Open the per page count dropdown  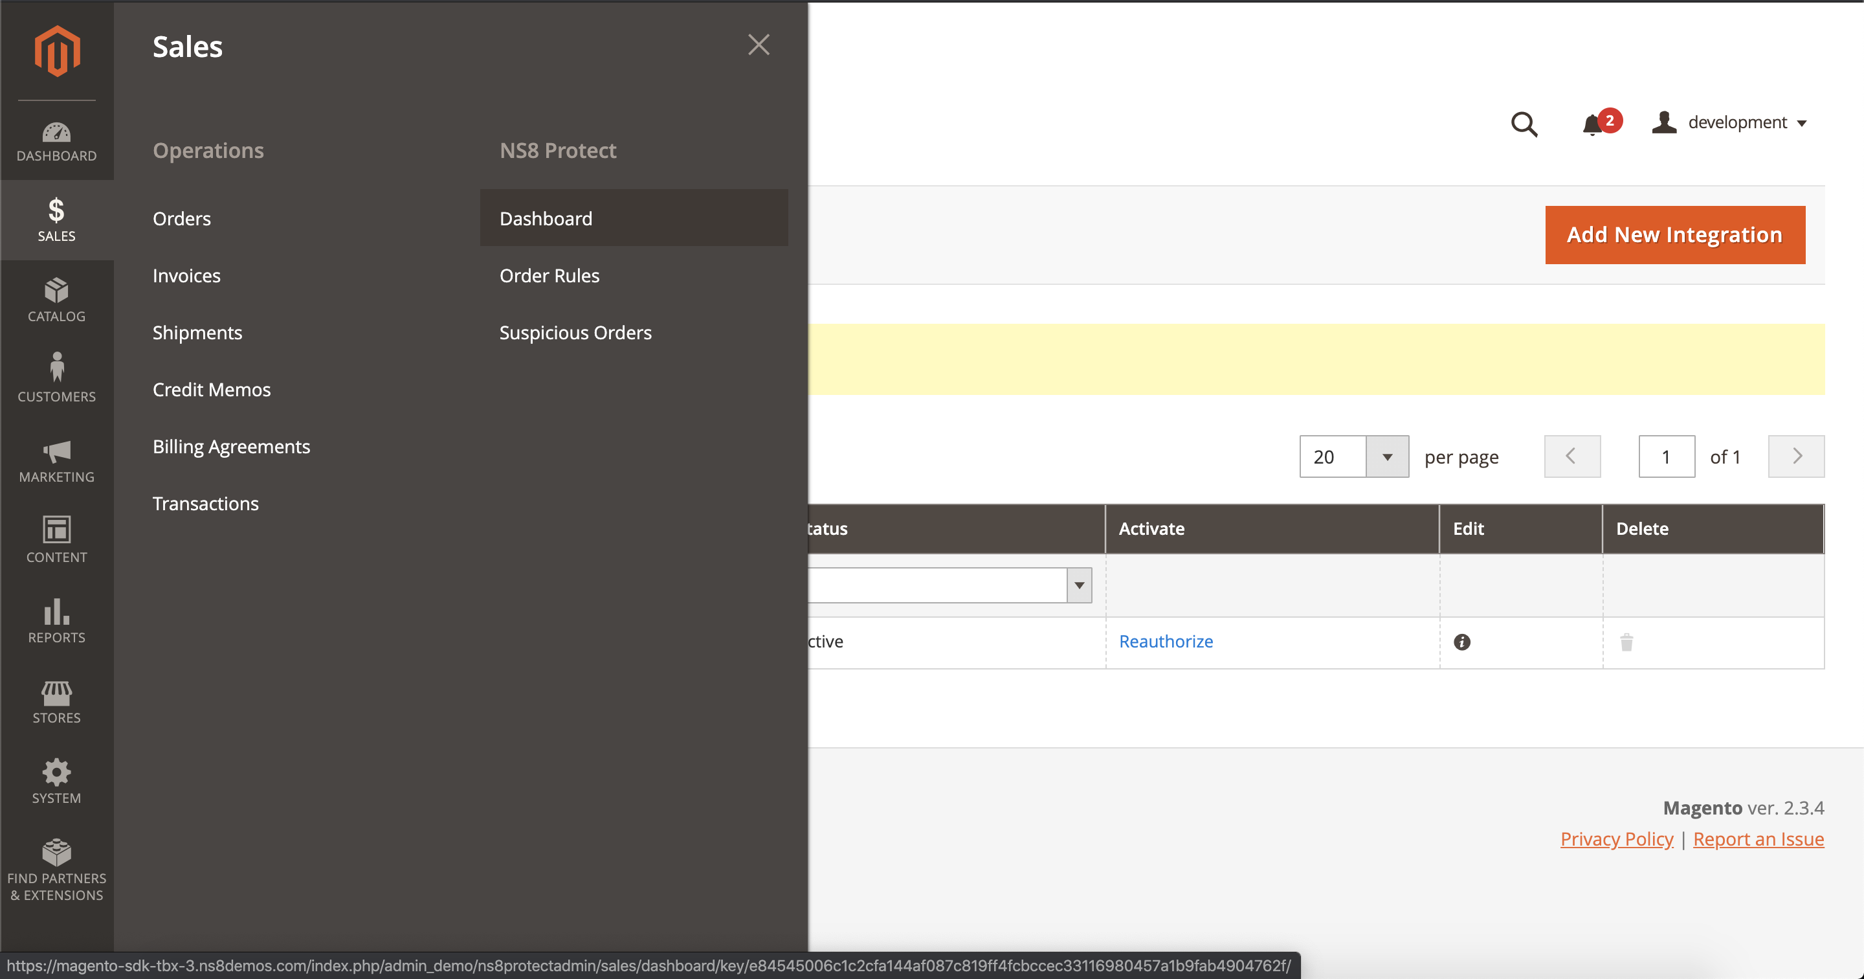click(1386, 456)
